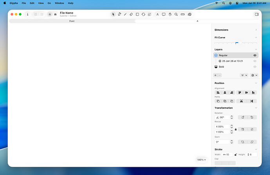Click the triangle Paths flip icon

click(241, 101)
